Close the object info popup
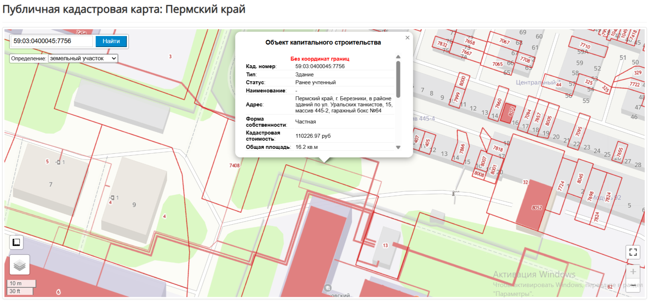Viewport: 650px width, 301px height. point(407,37)
